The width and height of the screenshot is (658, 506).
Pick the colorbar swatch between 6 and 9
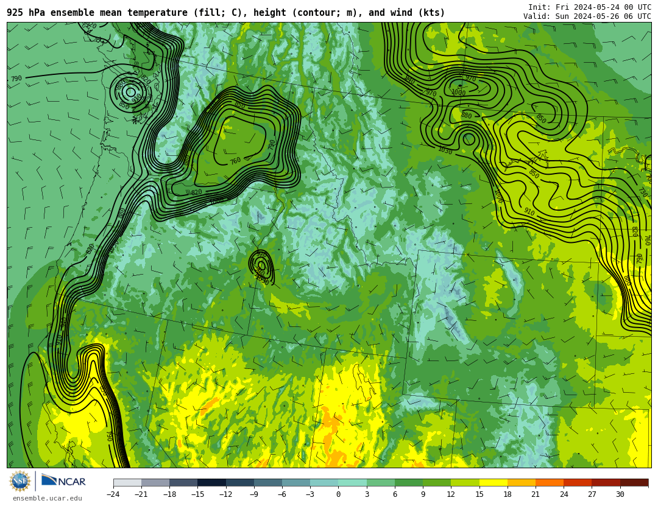click(x=409, y=482)
